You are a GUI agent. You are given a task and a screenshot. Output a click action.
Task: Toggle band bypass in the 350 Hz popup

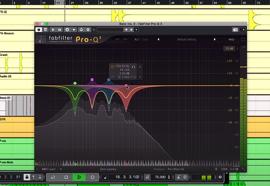(x=112, y=67)
